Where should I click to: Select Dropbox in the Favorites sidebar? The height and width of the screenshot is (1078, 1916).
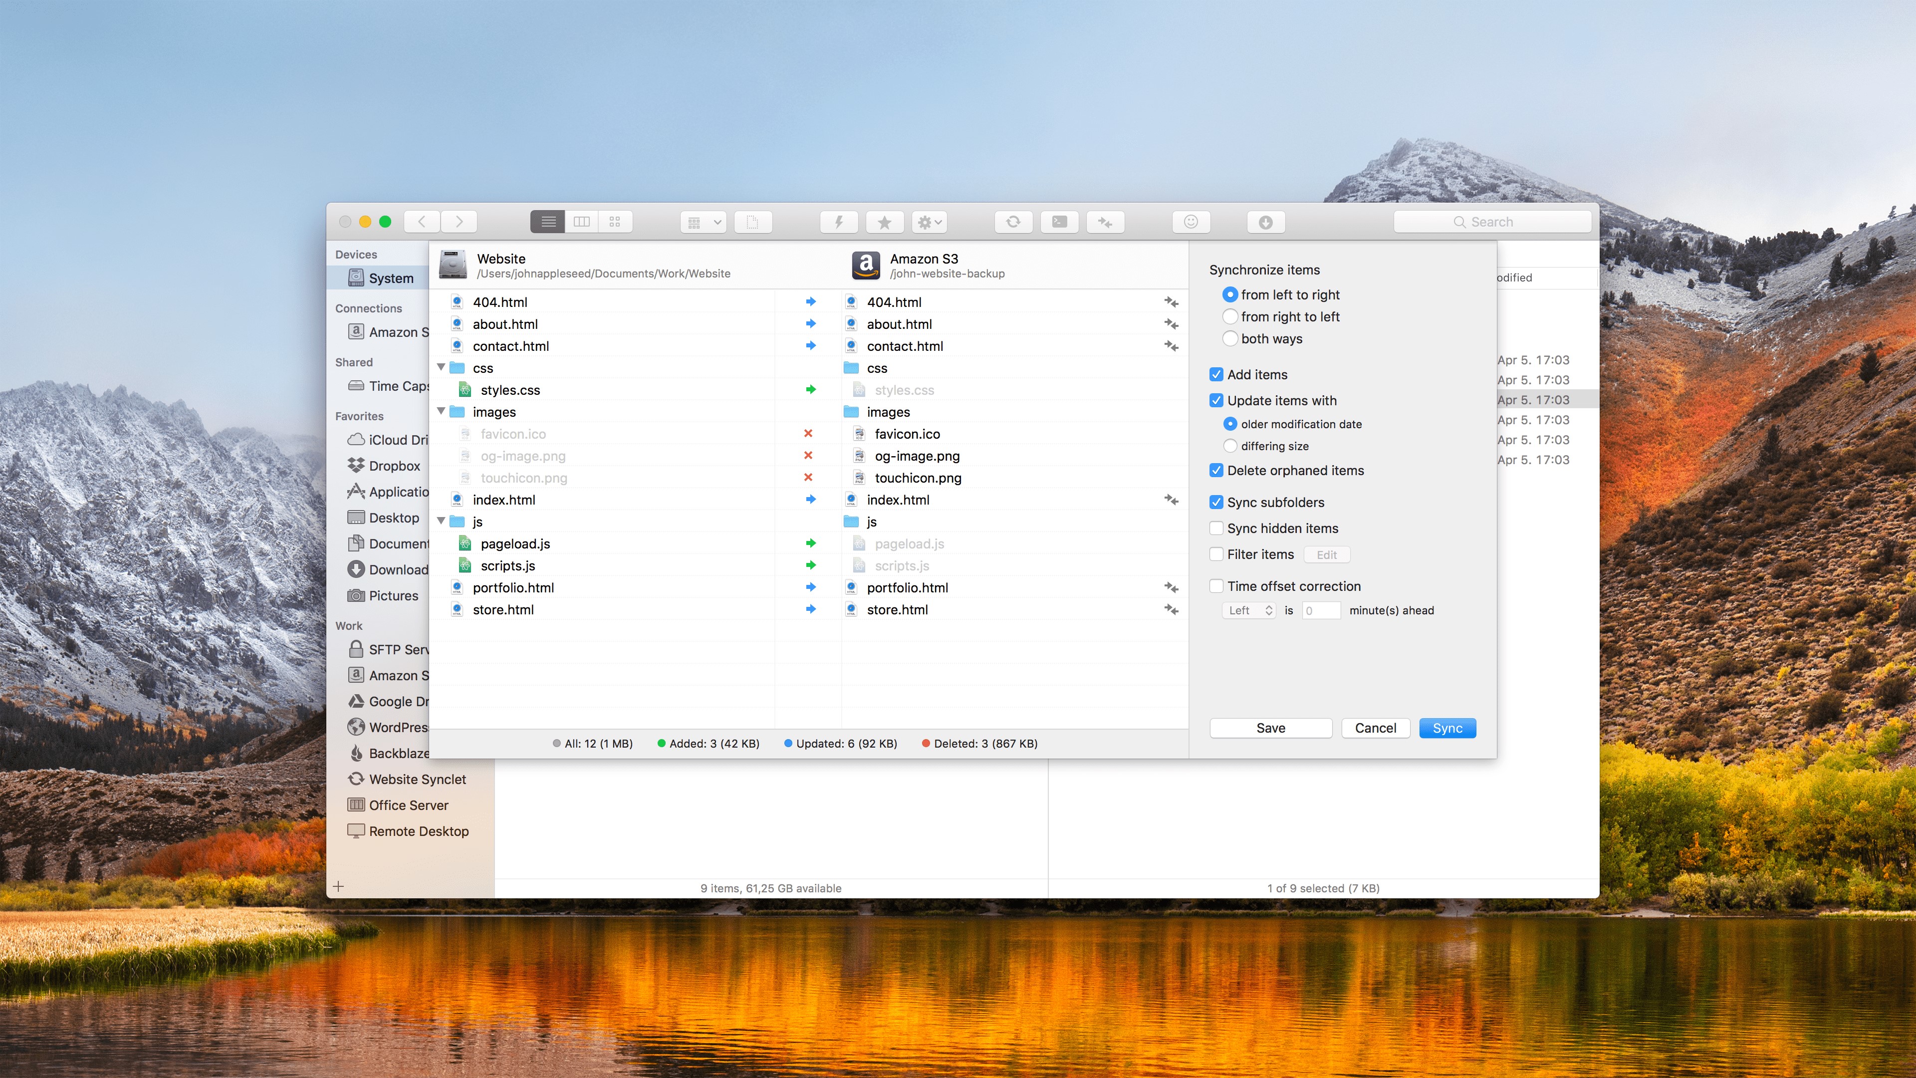(394, 466)
